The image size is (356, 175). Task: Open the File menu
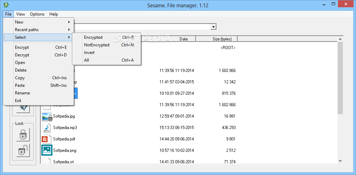click(8, 14)
